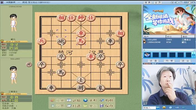Click the top player's avatar
196x110 pixels.
pyautogui.click(x=13, y=22)
